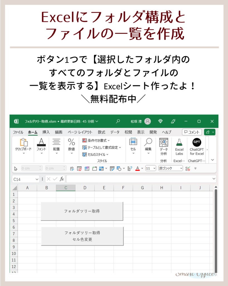Click the ab replace icon in quick toolbar
The height and width of the screenshot is (286, 228).
tap(72, 168)
